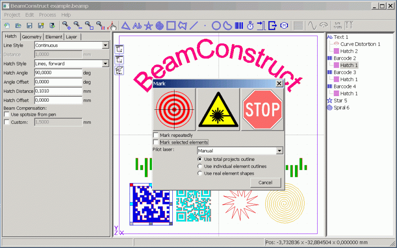Click the S/N serial number icon
The width and height of the screenshot is (397, 248).
click(338, 26)
